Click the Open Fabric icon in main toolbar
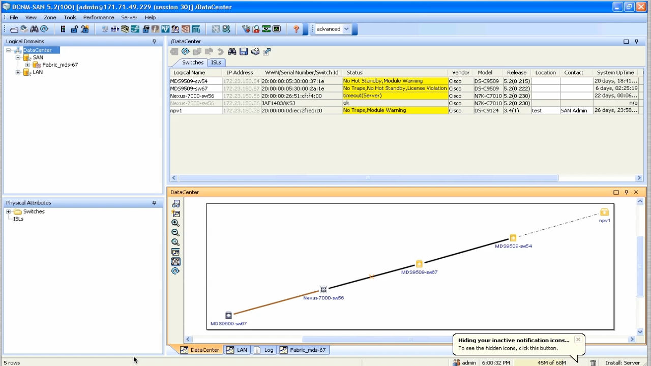 (14, 29)
